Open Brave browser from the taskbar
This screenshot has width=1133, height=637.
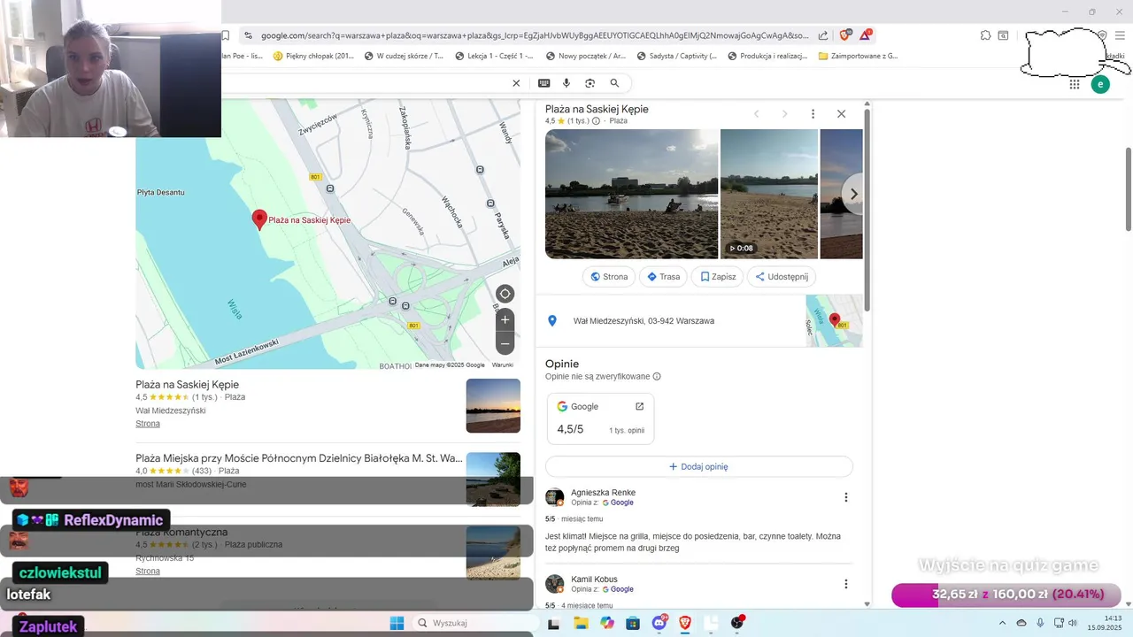click(685, 623)
